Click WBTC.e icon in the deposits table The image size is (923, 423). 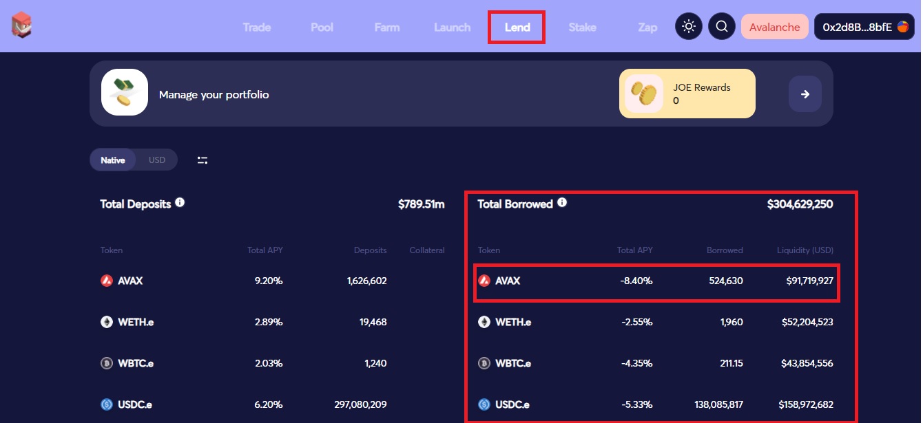coord(107,363)
